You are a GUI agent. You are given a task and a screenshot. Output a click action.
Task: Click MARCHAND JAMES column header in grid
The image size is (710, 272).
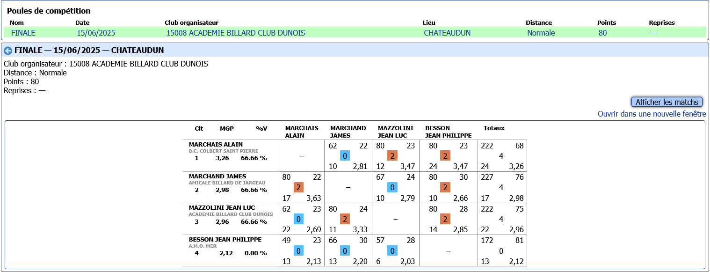tap(348, 132)
